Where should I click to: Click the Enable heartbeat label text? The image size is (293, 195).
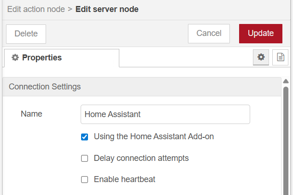coord(124,179)
